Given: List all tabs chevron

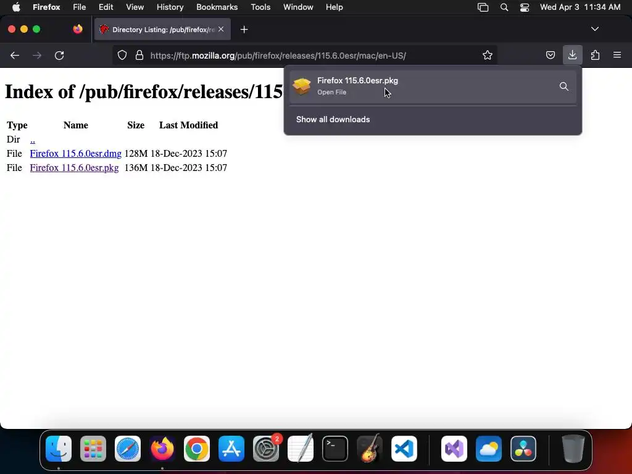Looking at the screenshot, I should pos(594,29).
